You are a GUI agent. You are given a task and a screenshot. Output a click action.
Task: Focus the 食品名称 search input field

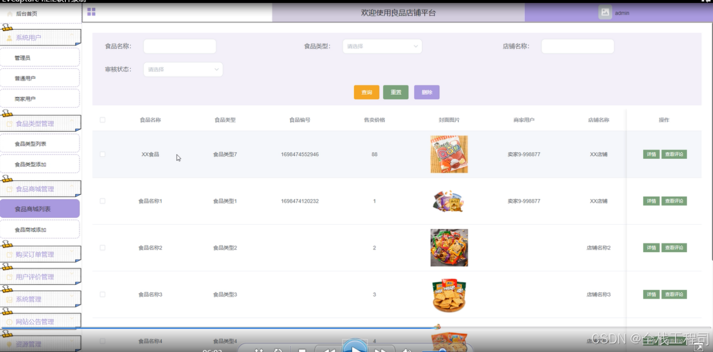[x=180, y=46]
